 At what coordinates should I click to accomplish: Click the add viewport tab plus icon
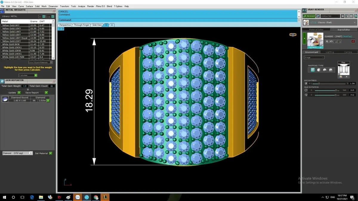(x=112, y=25)
